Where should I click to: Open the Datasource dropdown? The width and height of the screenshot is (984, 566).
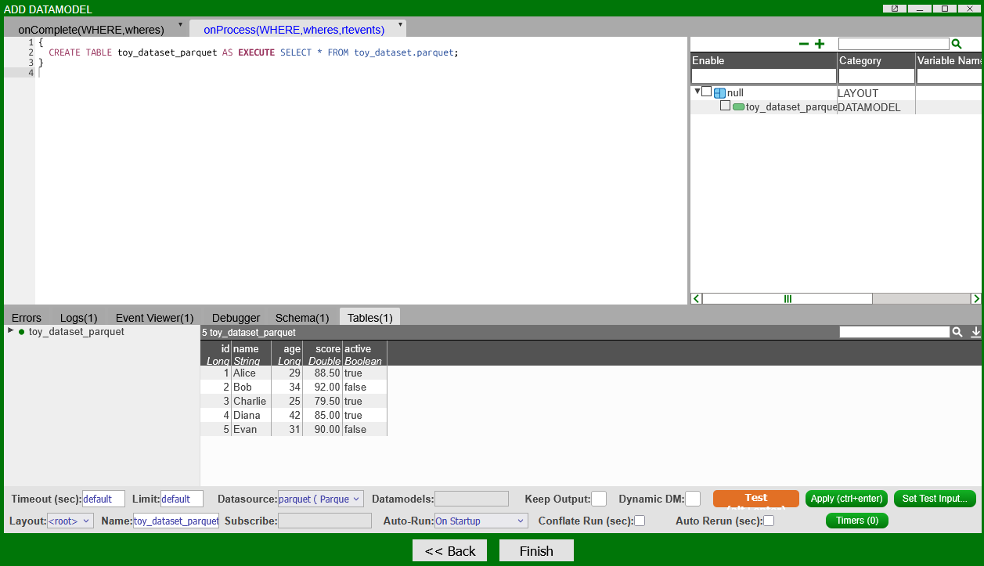click(320, 499)
